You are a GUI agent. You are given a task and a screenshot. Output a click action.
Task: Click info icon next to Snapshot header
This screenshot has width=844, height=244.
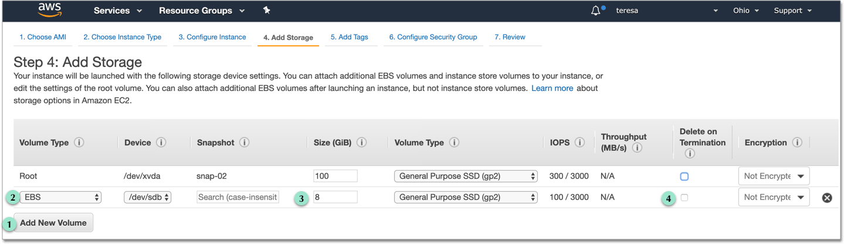pyautogui.click(x=245, y=143)
